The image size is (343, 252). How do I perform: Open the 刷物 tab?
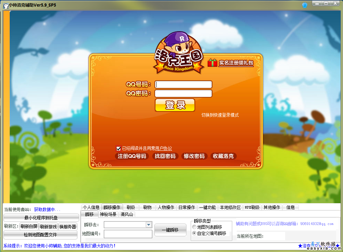click(x=147, y=207)
